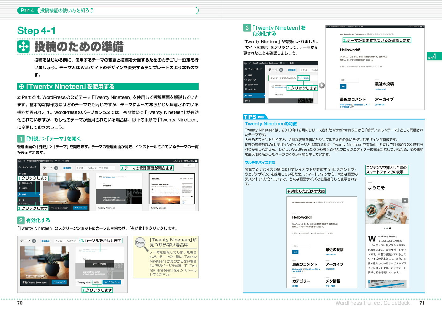Open Hello world! post title in 有効化しただけの状態 preview

(302, 217)
